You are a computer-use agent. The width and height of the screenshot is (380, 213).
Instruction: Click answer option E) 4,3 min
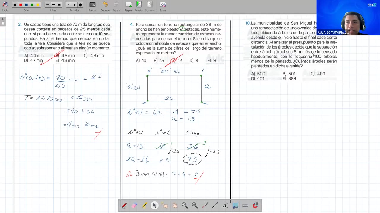click(x=65, y=60)
